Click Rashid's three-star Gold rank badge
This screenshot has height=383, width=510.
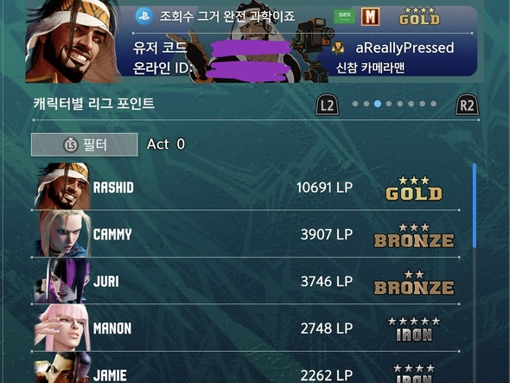coord(414,188)
